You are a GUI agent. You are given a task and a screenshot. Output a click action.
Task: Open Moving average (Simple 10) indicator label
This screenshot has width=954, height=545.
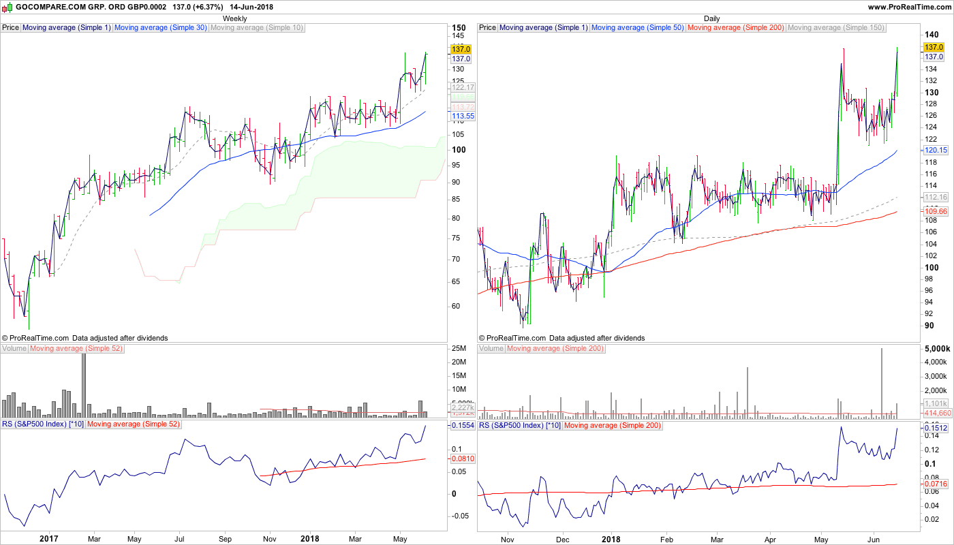(x=257, y=28)
